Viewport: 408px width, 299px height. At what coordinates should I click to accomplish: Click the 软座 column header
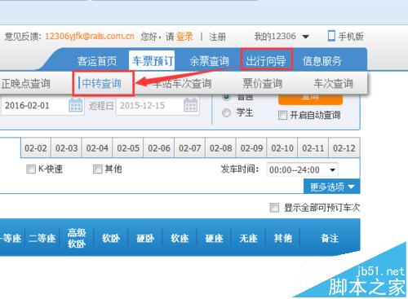180,238
